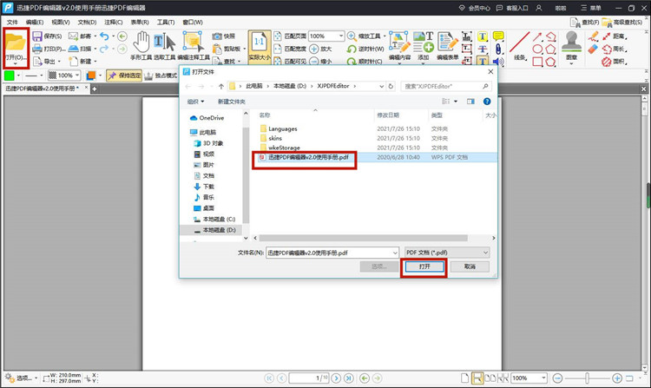Image resolution: width=651 pixels, height=388 pixels.
Task: Click 匹配宽度 fit width
Action: (290, 49)
